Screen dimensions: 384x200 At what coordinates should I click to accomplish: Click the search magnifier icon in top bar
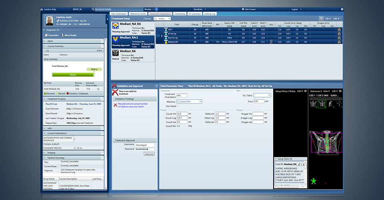pyautogui.click(x=93, y=9)
